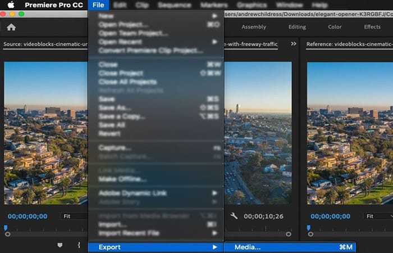393x253 pixels.
Task: Choose Import menu item
Action: pyautogui.click(x=156, y=224)
